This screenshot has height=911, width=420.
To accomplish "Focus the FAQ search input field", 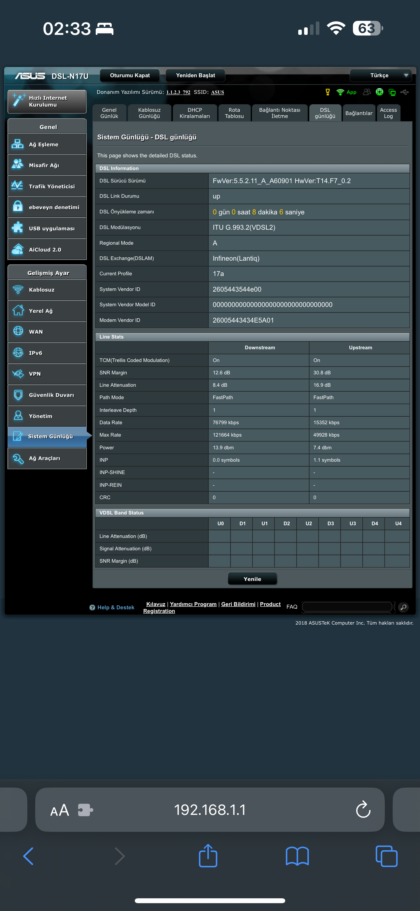I will click(347, 607).
